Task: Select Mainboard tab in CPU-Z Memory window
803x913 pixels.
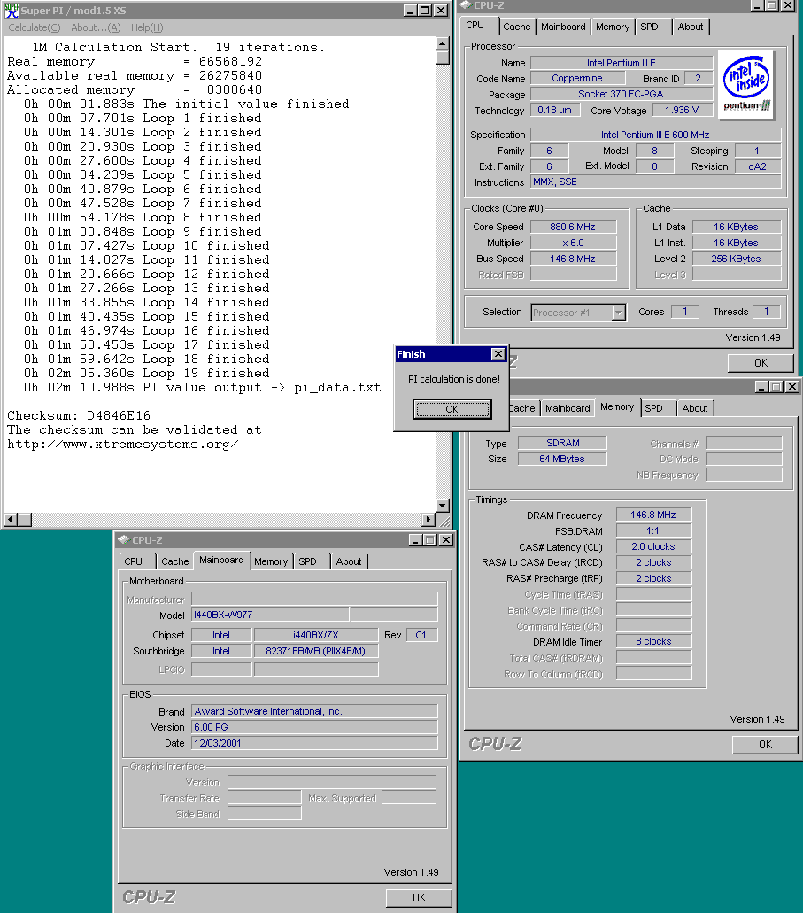Action: (x=568, y=408)
